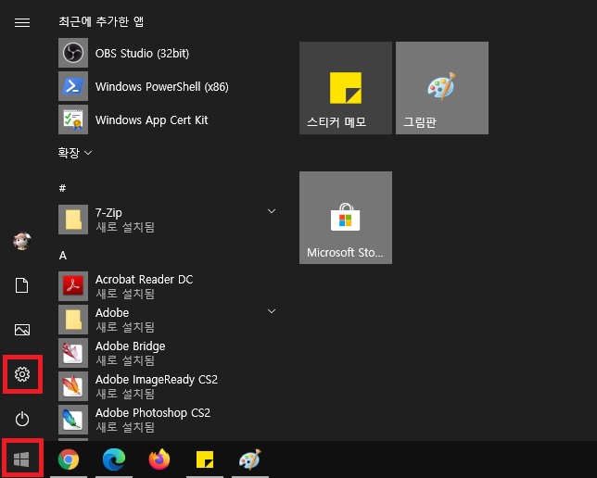
Task: Open the Microsoft Store tile
Action: (x=346, y=218)
